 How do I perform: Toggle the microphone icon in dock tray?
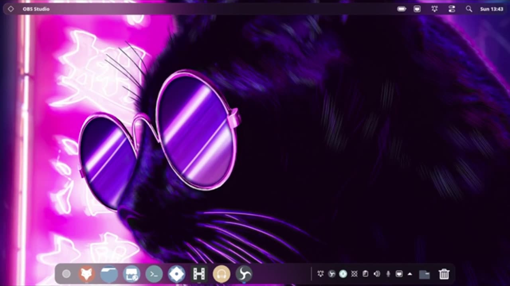[x=388, y=274]
